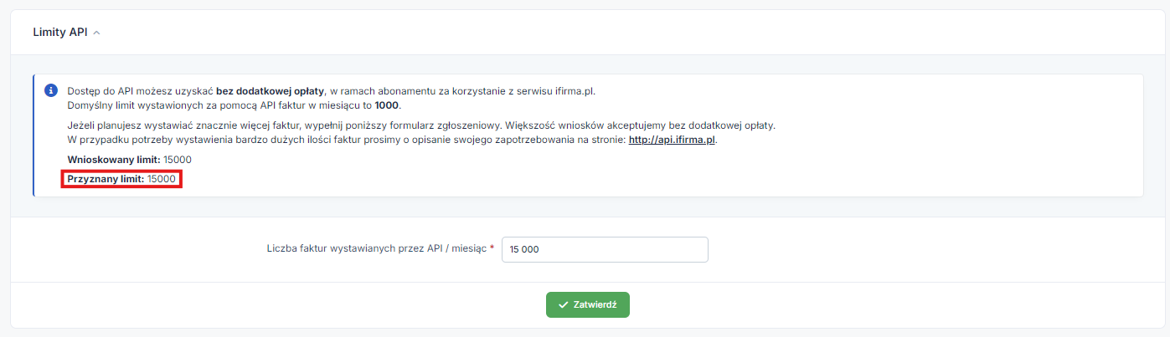Click the 15000 value after Wnioskowany limit
The height and width of the screenshot is (337, 1170).
coord(178,159)
